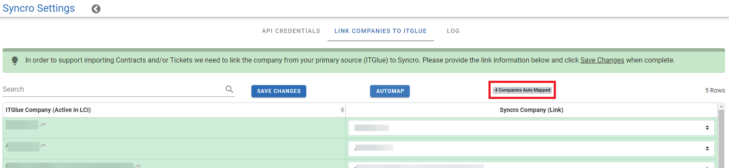Expand first Syncro Company link dropdown
729x168 pixels.
[x=532, y=128]
